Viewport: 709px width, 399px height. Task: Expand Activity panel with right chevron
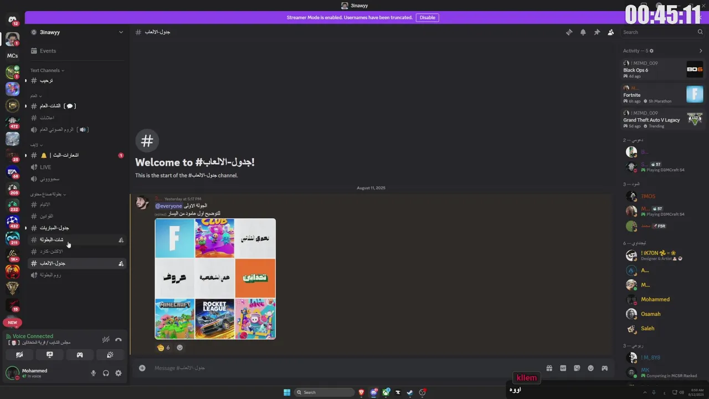701,51
